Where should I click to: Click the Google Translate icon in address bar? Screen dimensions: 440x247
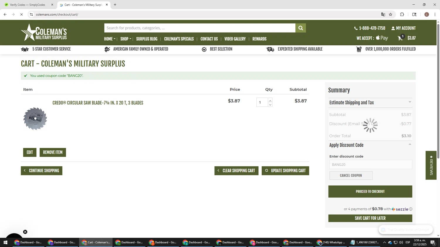click(383, 14)
